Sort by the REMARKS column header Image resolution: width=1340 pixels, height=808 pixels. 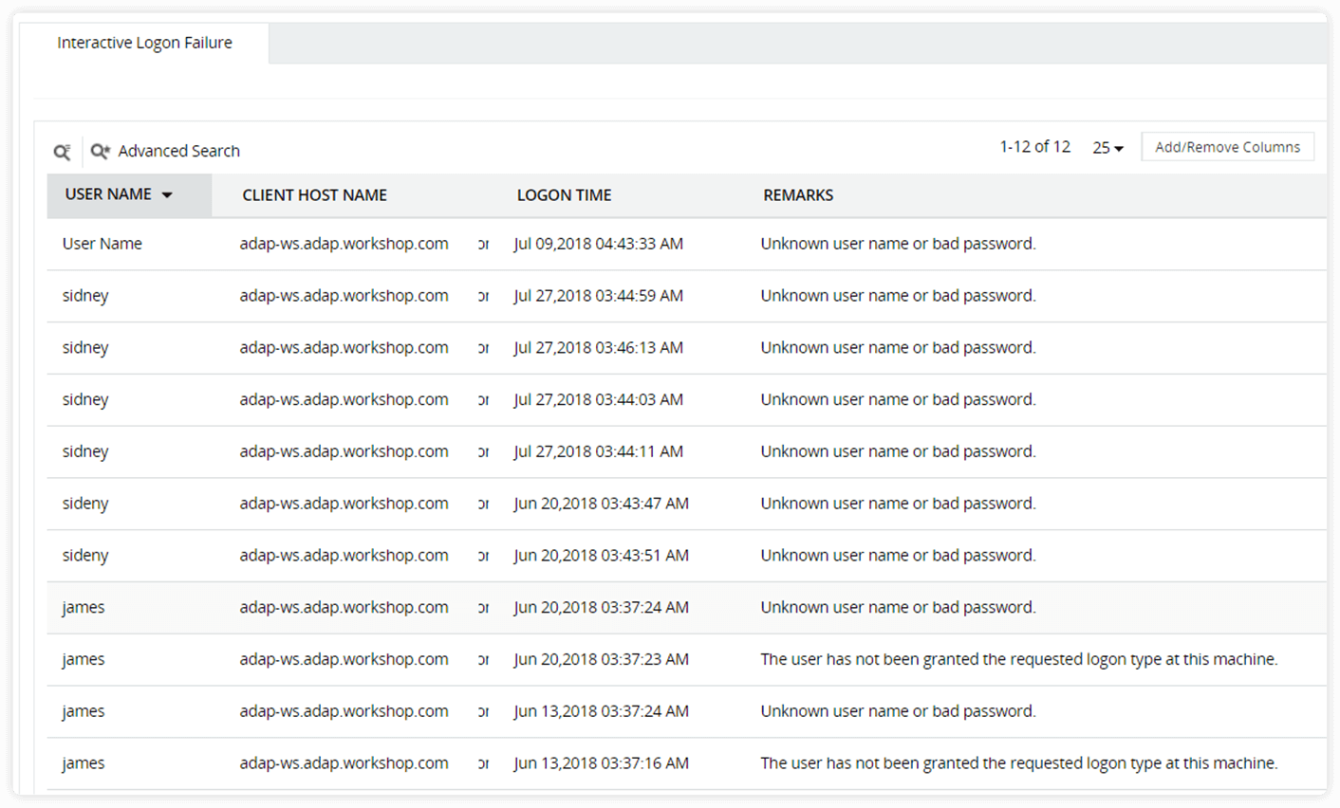(797, 194)
